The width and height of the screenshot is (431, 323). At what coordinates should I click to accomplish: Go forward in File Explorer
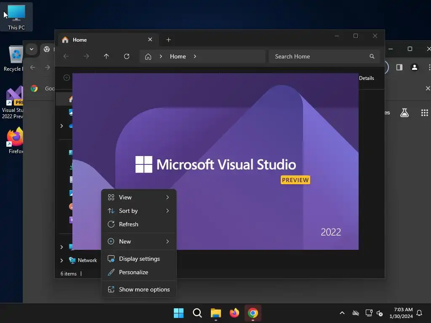86,56
